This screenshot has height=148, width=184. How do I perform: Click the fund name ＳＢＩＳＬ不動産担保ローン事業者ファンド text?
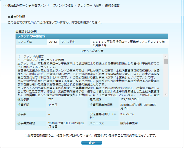129,43
